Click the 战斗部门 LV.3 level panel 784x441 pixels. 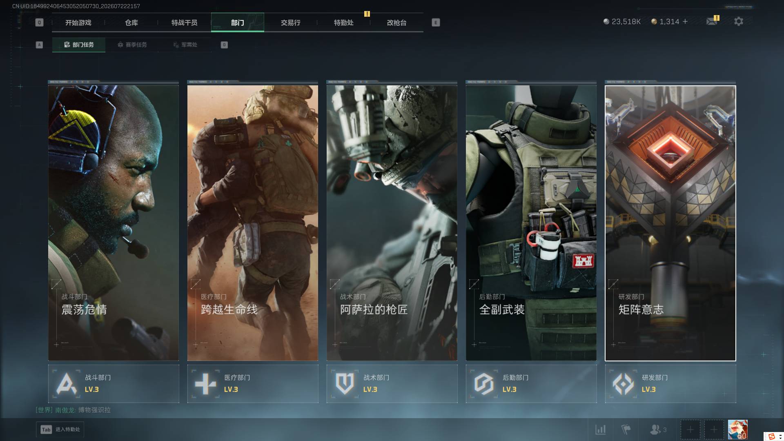point(114,384)
